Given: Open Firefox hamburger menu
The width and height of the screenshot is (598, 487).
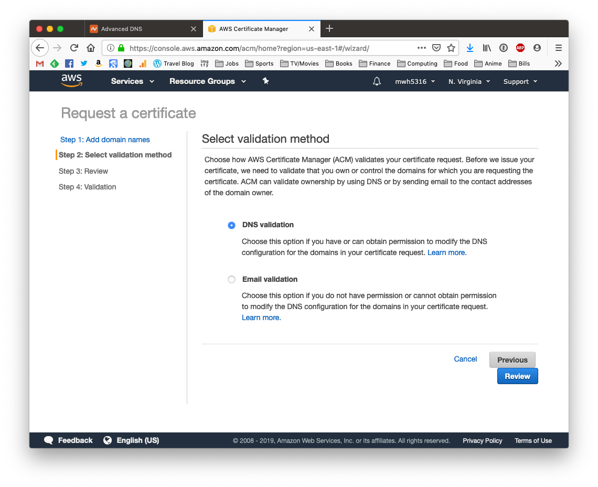Looking at the screenshot, I should click(558, 48).
